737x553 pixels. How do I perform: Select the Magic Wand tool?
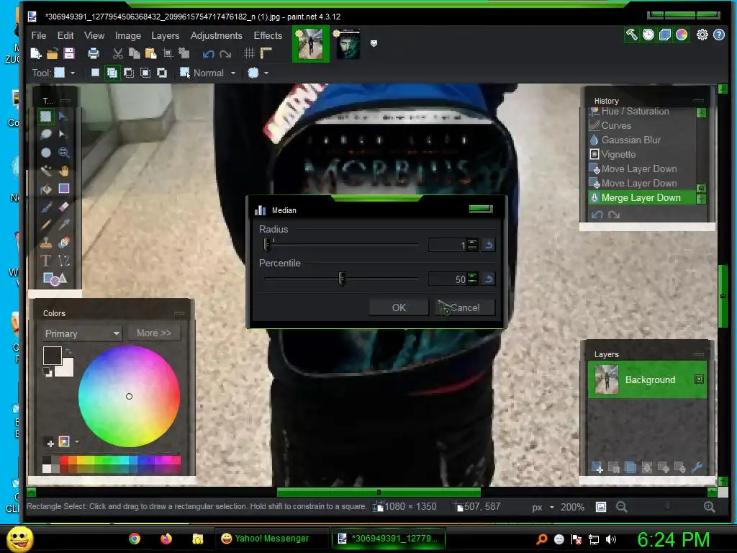click(x=45, y=171)
